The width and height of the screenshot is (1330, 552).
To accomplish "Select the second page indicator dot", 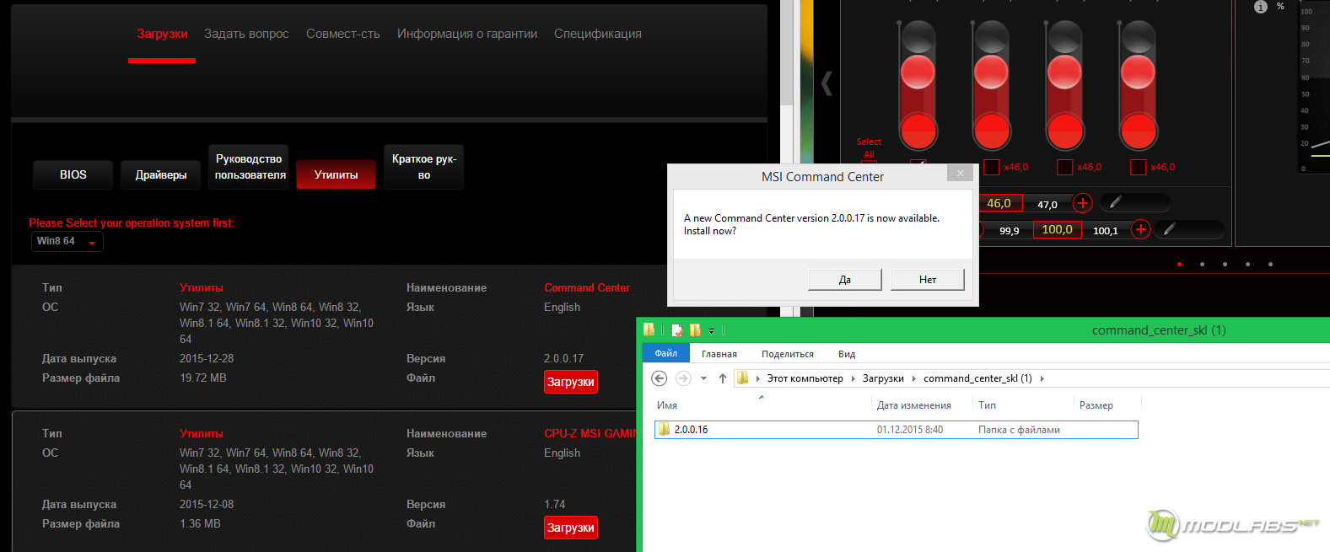I will coord(1202,264).
